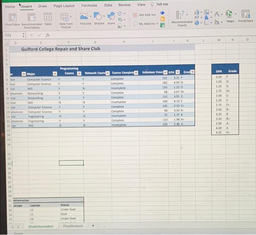Go to the Data ribbon tab

[x=108, y=5]
